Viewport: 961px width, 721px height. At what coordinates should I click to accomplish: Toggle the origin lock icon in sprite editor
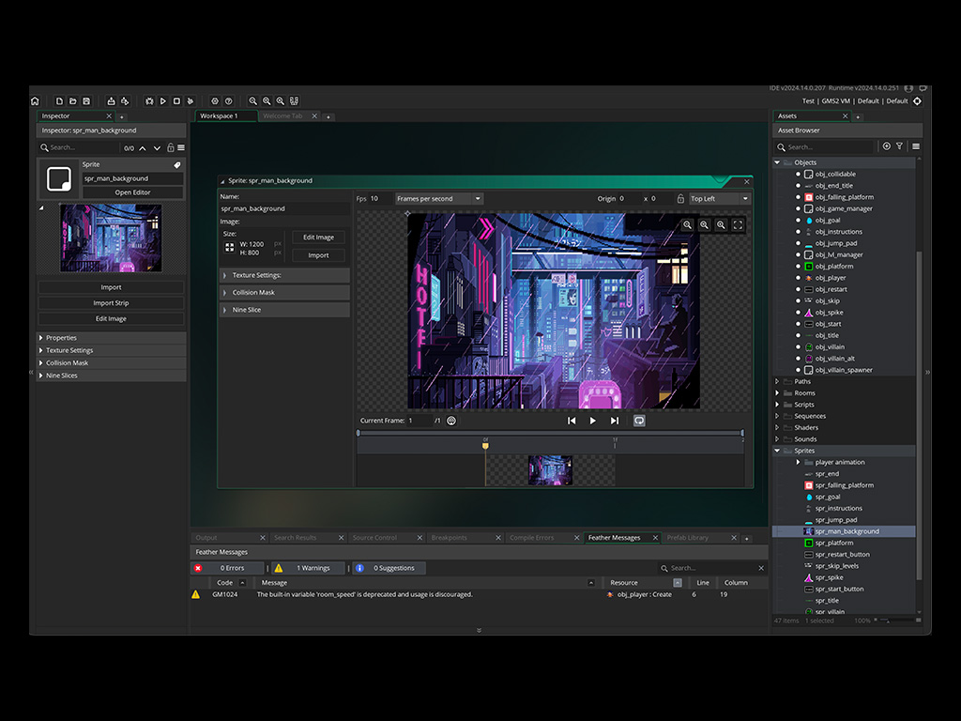[679, 199]
